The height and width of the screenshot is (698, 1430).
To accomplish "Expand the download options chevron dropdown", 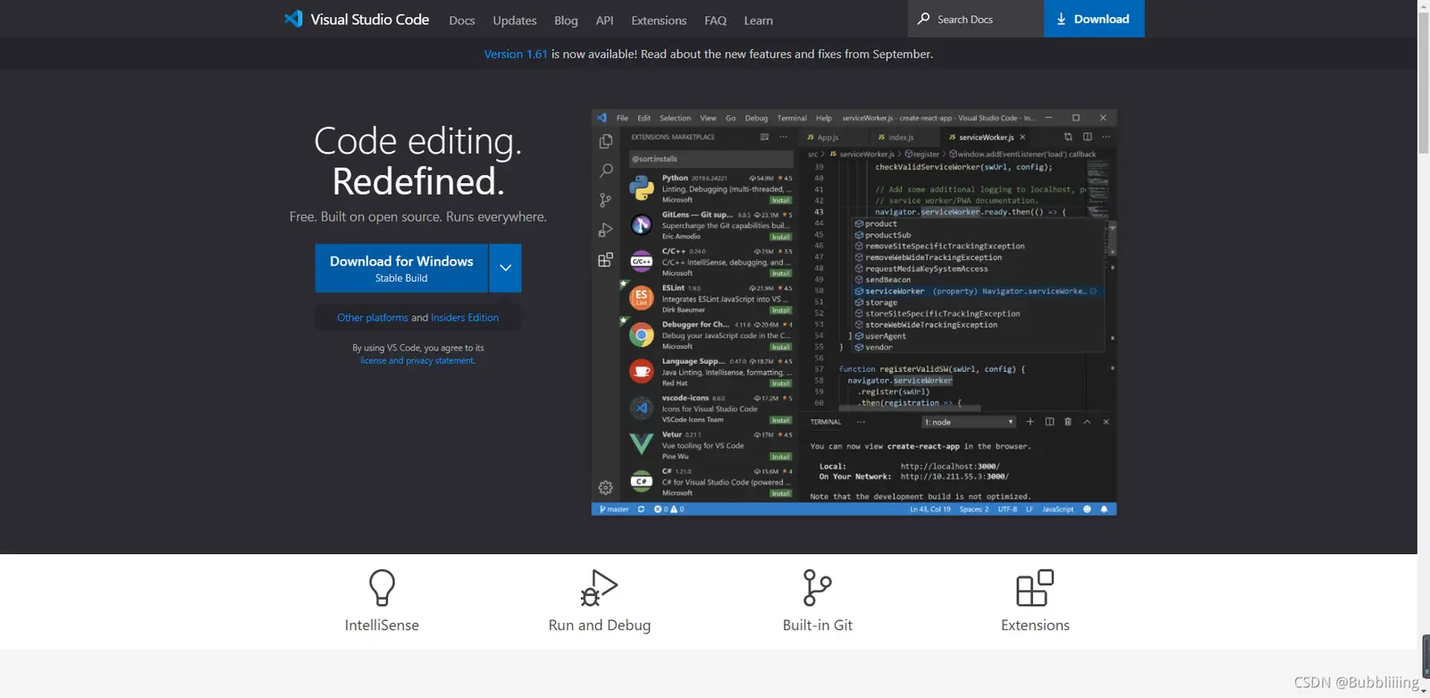I will (x=505, y=268).
